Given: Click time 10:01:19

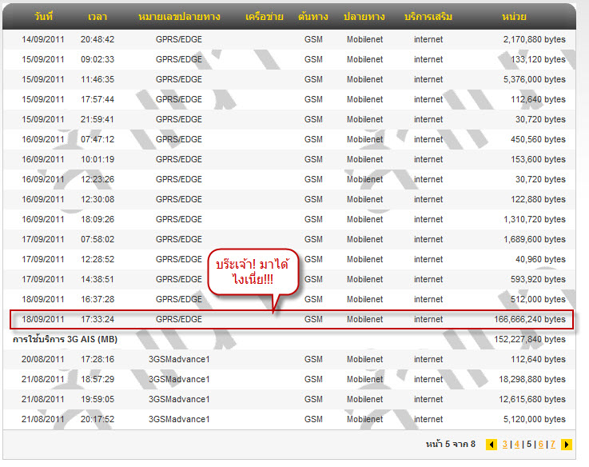Looking at the screenshot, I should 98,159.
